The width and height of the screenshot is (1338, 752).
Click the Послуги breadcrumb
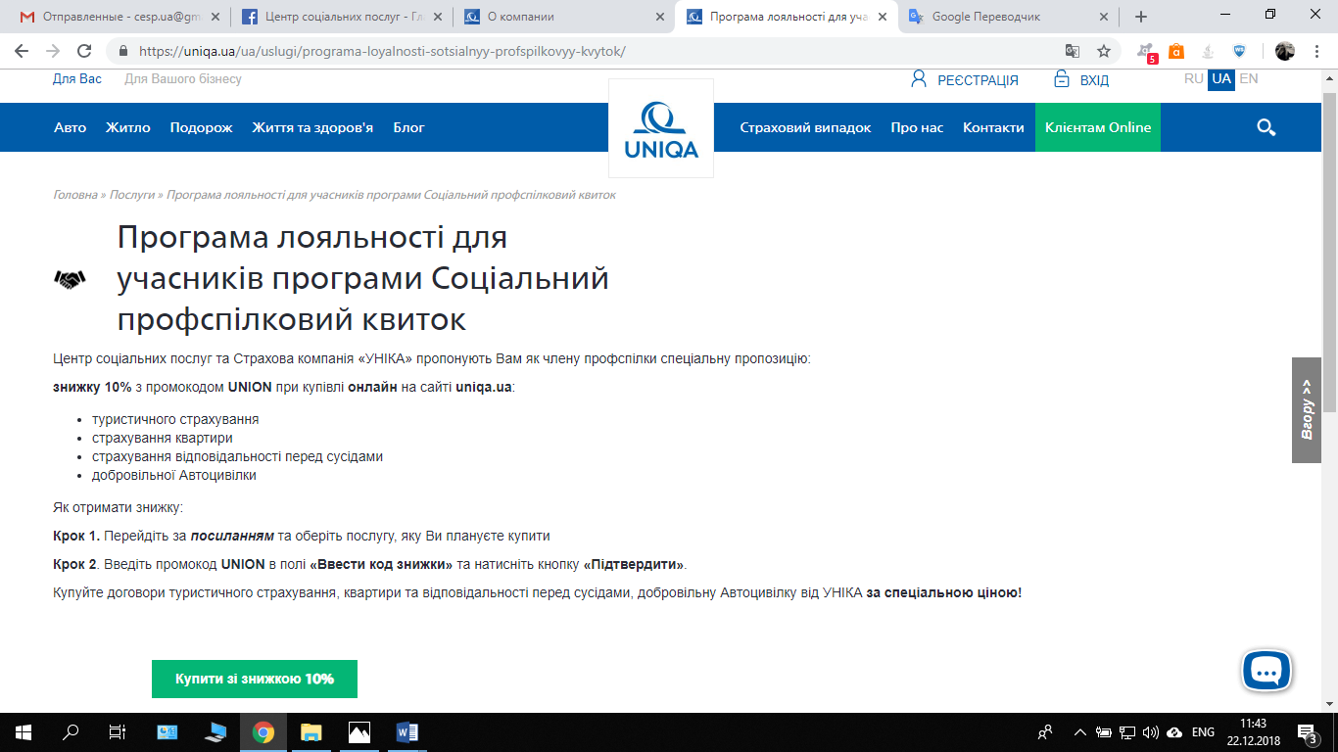pos(132,195)
